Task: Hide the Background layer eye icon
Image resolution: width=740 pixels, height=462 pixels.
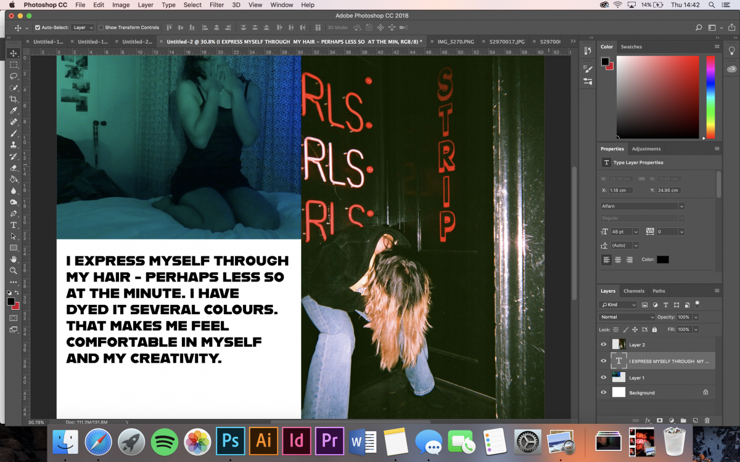Action: (604, 392)
